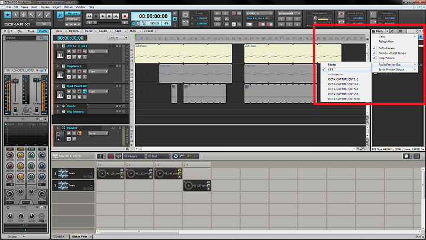Screen dimensions: 426x240
Task: Mute the Master bus
Action: click(69, 133)
